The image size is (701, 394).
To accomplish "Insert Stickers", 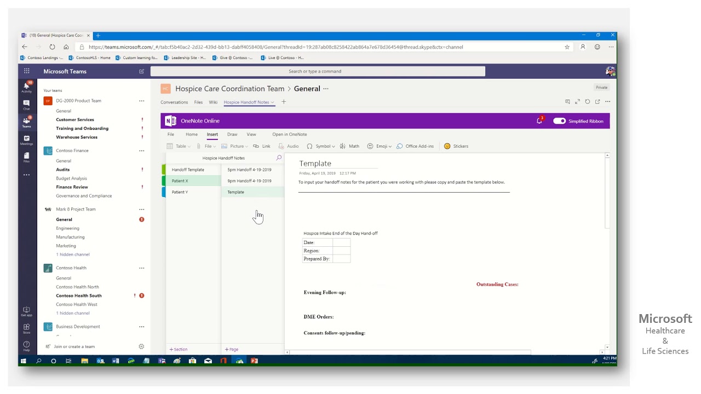I will (456, 146).
